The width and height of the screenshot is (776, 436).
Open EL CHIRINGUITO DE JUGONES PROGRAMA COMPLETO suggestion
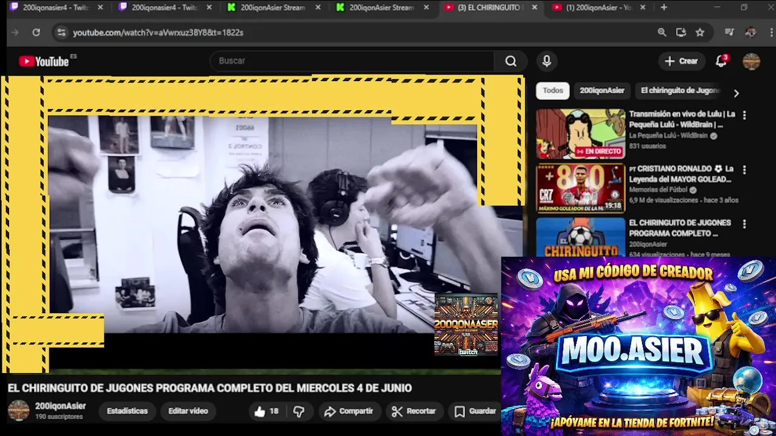(x=680, y=228)
